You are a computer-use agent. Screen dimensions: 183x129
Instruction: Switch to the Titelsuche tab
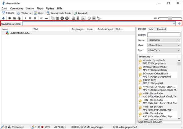pos(24,13)
